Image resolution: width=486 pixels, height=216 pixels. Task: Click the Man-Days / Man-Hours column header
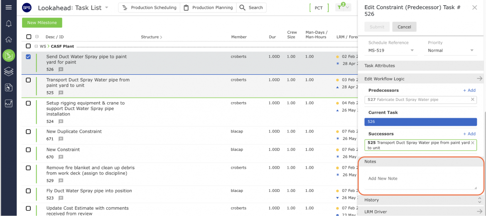point(317,34)
